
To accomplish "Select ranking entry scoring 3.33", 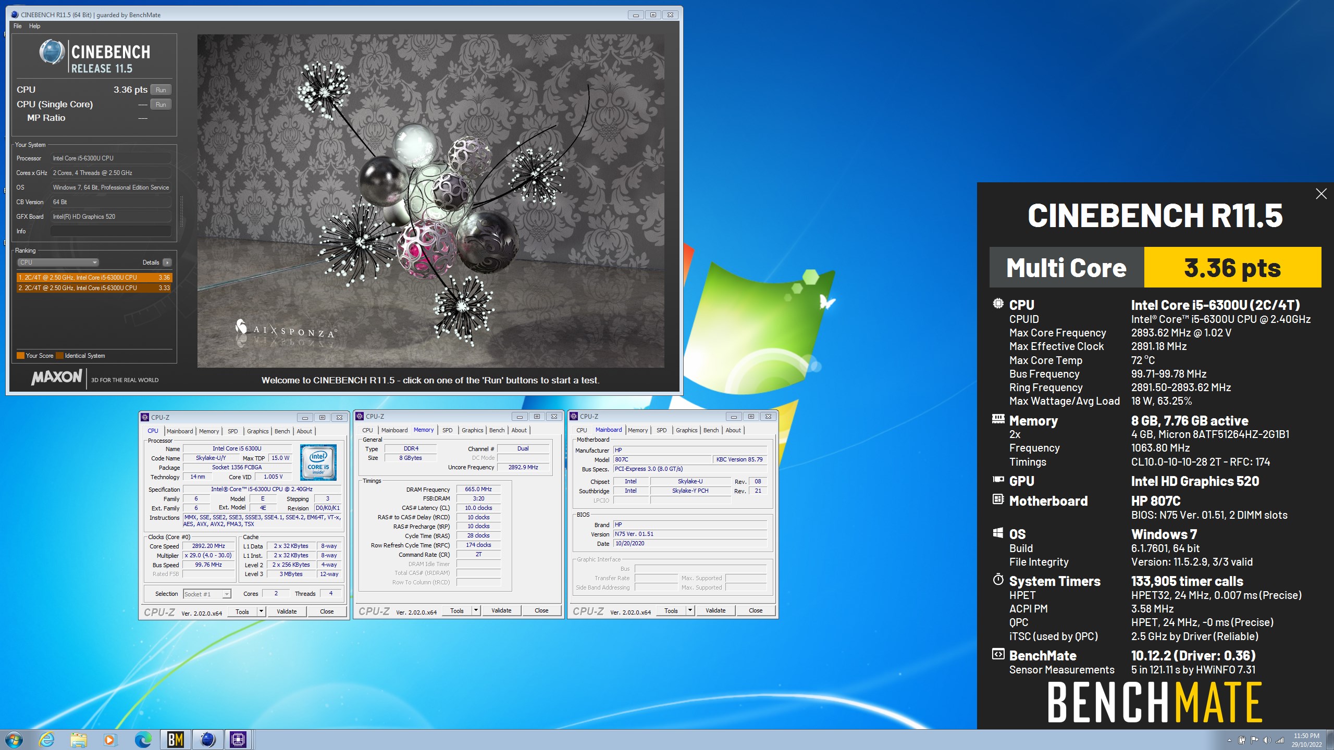I will pos(94,288).
